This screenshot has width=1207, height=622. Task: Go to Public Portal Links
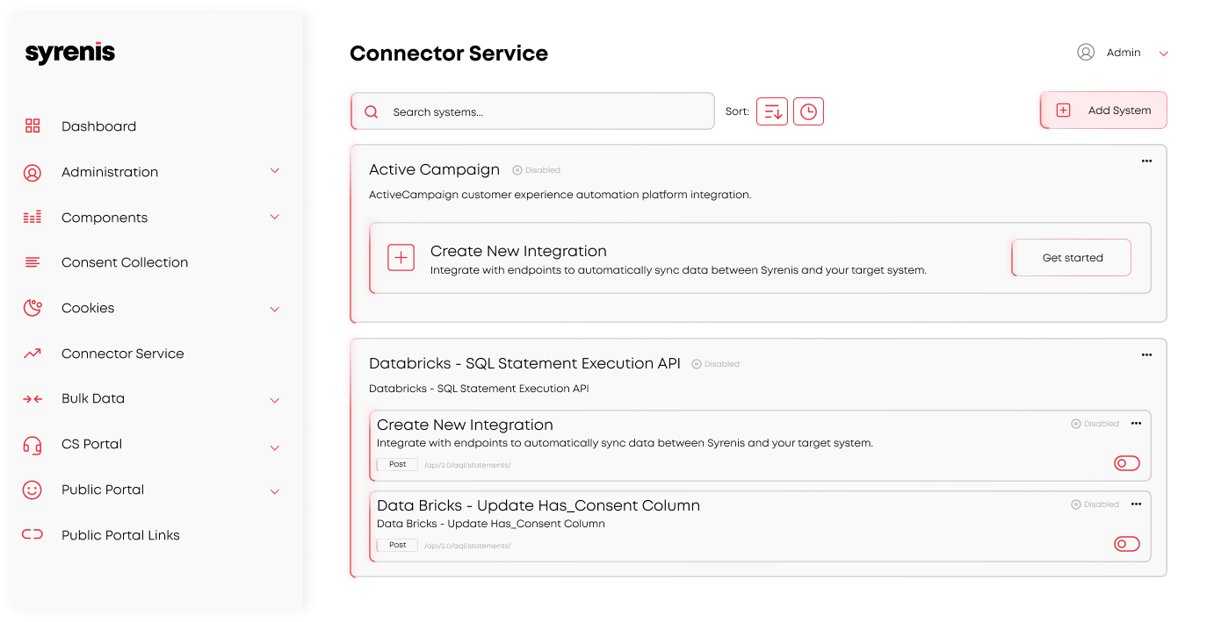pos(120,535)
